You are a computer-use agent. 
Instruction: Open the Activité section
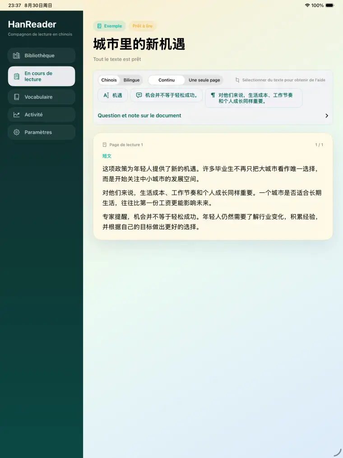point(42,115)
